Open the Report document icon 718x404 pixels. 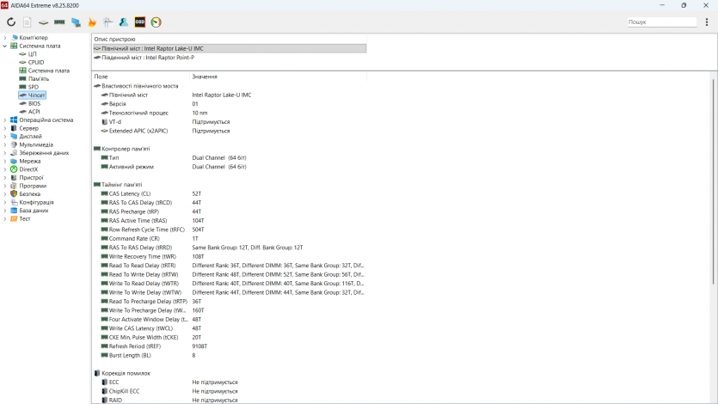click(28, 21)
